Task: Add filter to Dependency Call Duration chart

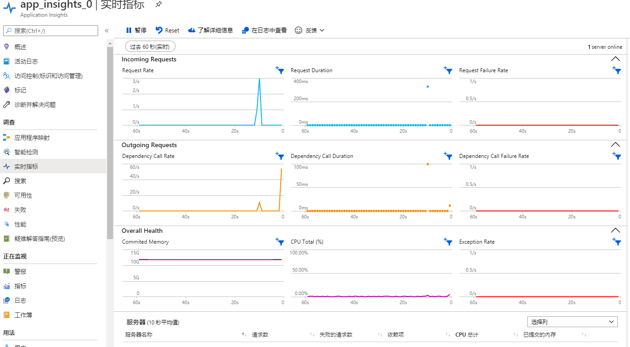Action: pyautogui.click(x=448, y=156)
